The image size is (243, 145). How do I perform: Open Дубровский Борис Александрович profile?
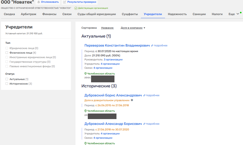pos(113,95)
